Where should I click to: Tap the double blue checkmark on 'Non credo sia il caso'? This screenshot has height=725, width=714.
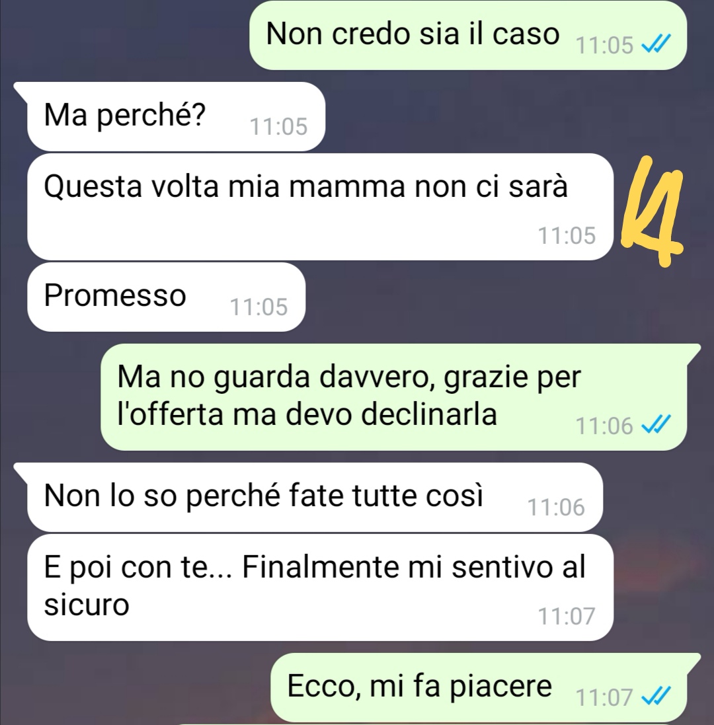[x=655, y=45]
